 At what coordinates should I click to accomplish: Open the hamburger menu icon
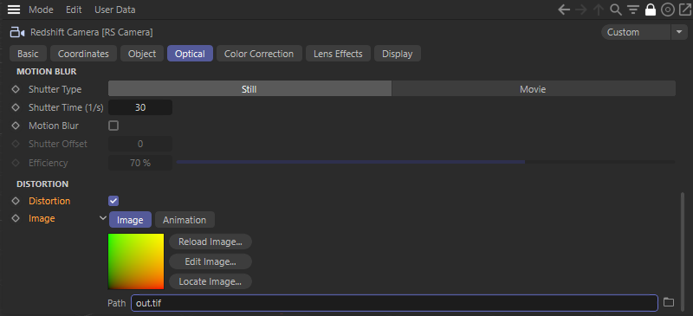[x=14, y=10]
